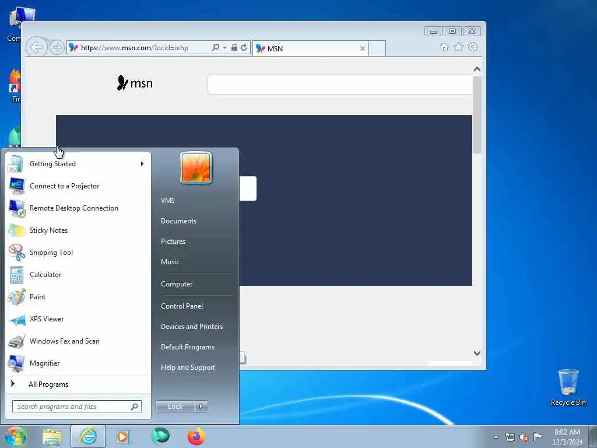
Task: Click the Internet Explorer restore button
Action: coord(452,32)
